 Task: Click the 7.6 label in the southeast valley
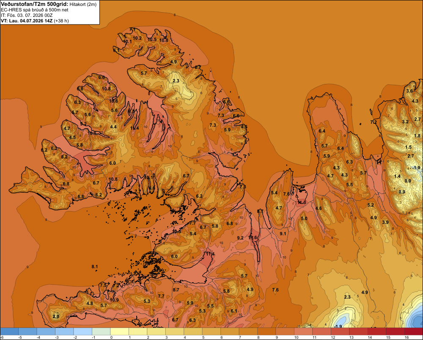[275, 290]
